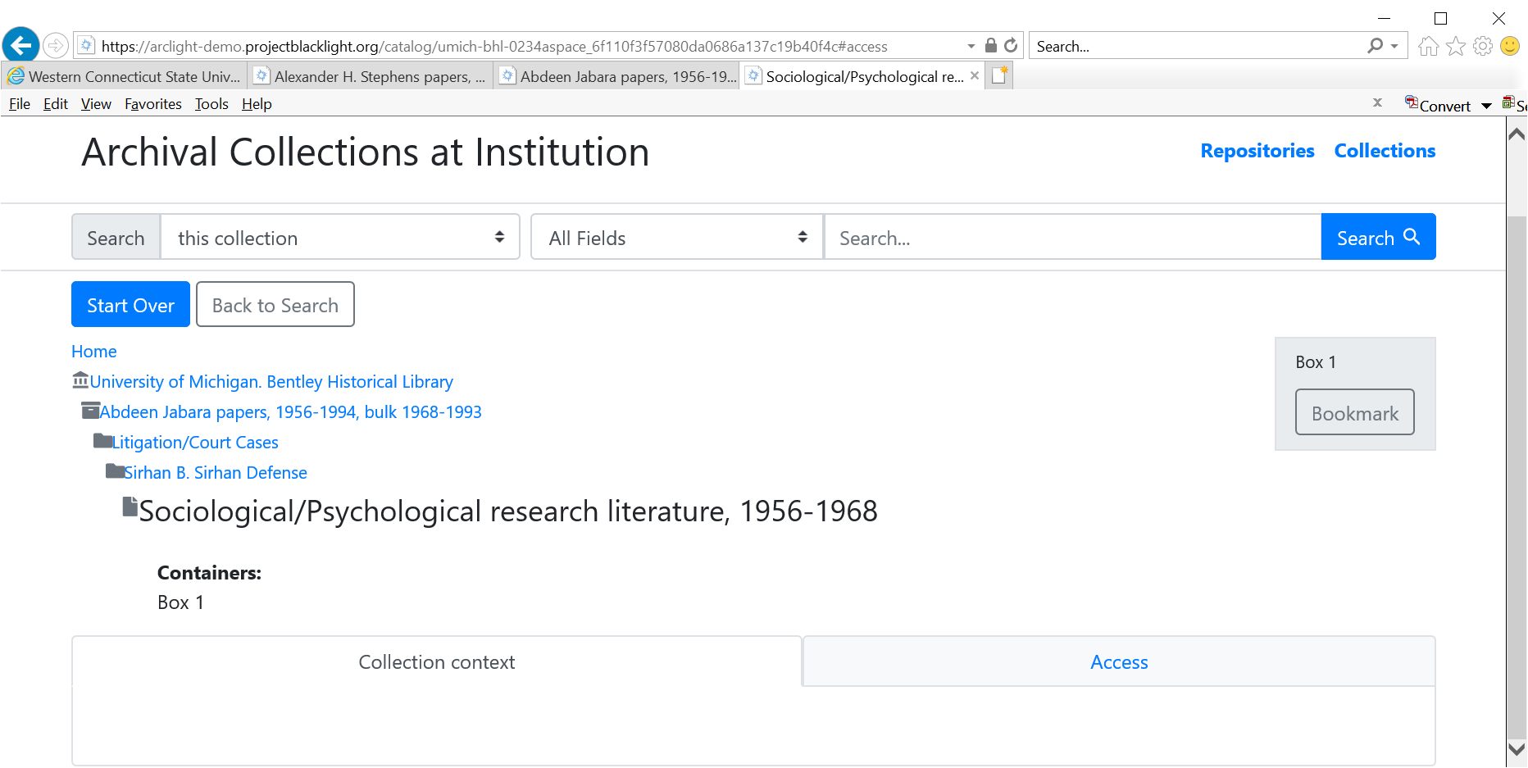Viewport: 1528px width, 768px height.
Task: Click the Start Over button
Action: coord(130,304)
